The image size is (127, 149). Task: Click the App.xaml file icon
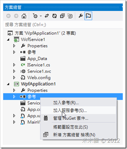point(23,116)
